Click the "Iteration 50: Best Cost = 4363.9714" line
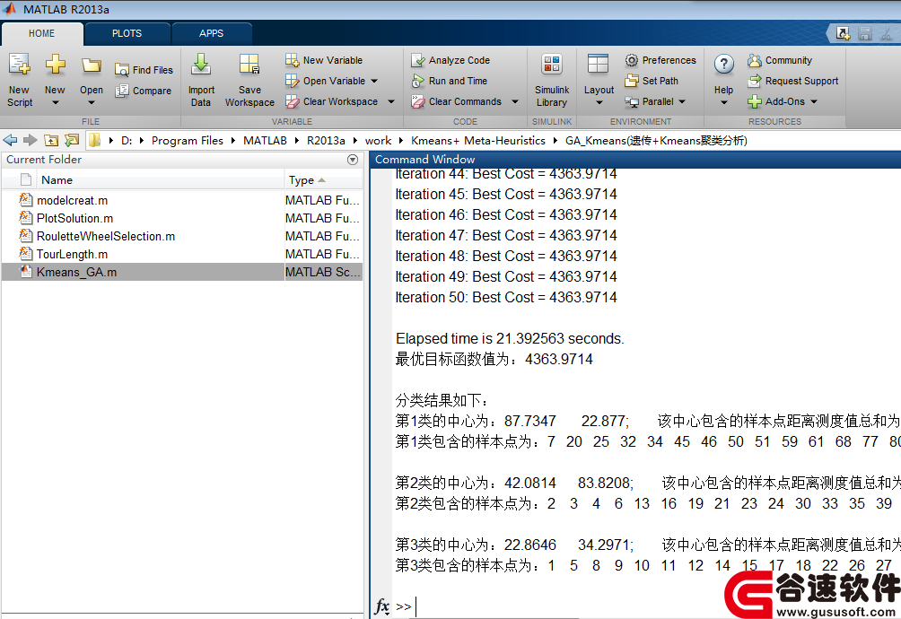Screen dimensions: 901x619 pos(506,297)
